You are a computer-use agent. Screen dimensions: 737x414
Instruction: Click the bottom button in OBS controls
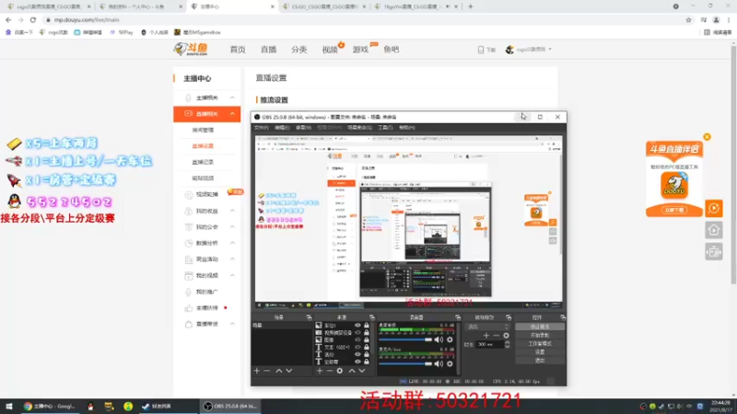pos(540,361)
